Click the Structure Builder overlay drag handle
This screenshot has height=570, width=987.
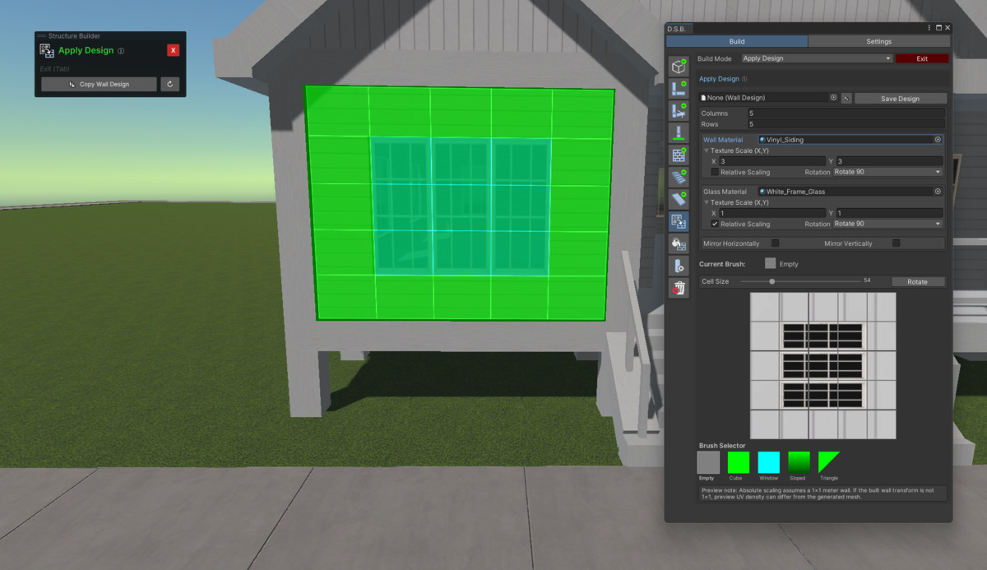(x=42, y=36)
